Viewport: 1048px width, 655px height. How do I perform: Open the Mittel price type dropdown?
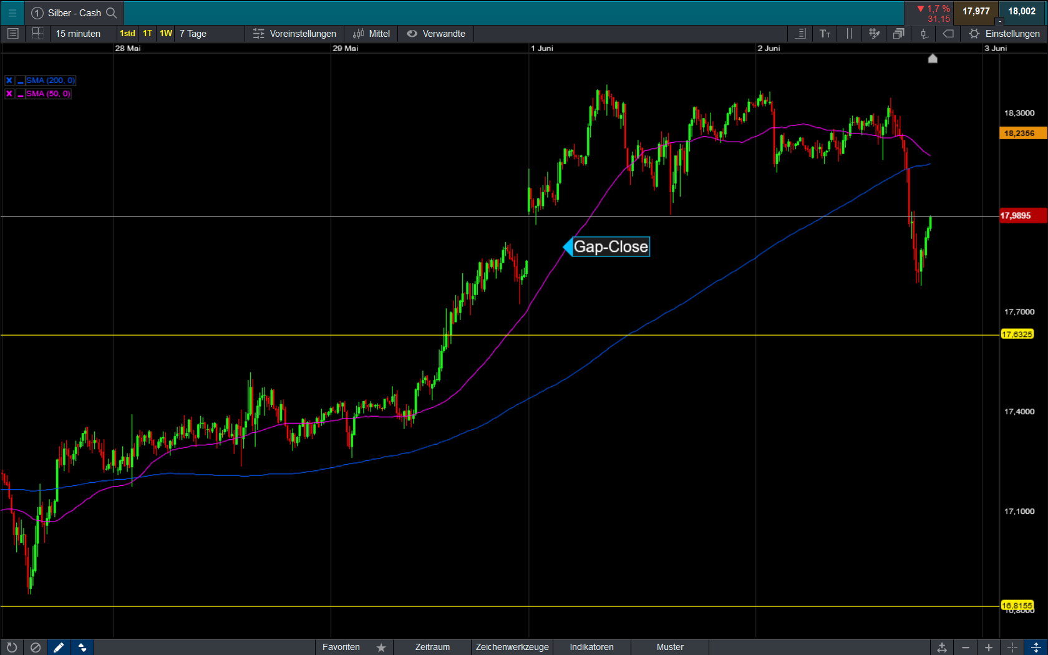click(371, 34)
